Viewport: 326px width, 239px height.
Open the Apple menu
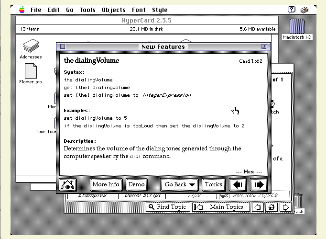click(x=22, y=10)
